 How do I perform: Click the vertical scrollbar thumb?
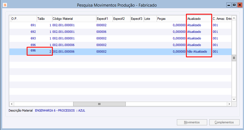tap(234, 58)
